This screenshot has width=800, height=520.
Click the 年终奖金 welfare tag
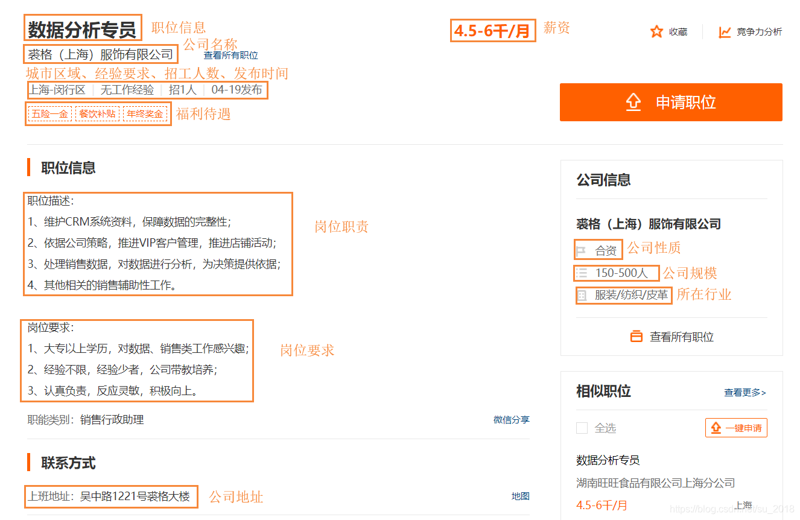(x=145, y=114)
